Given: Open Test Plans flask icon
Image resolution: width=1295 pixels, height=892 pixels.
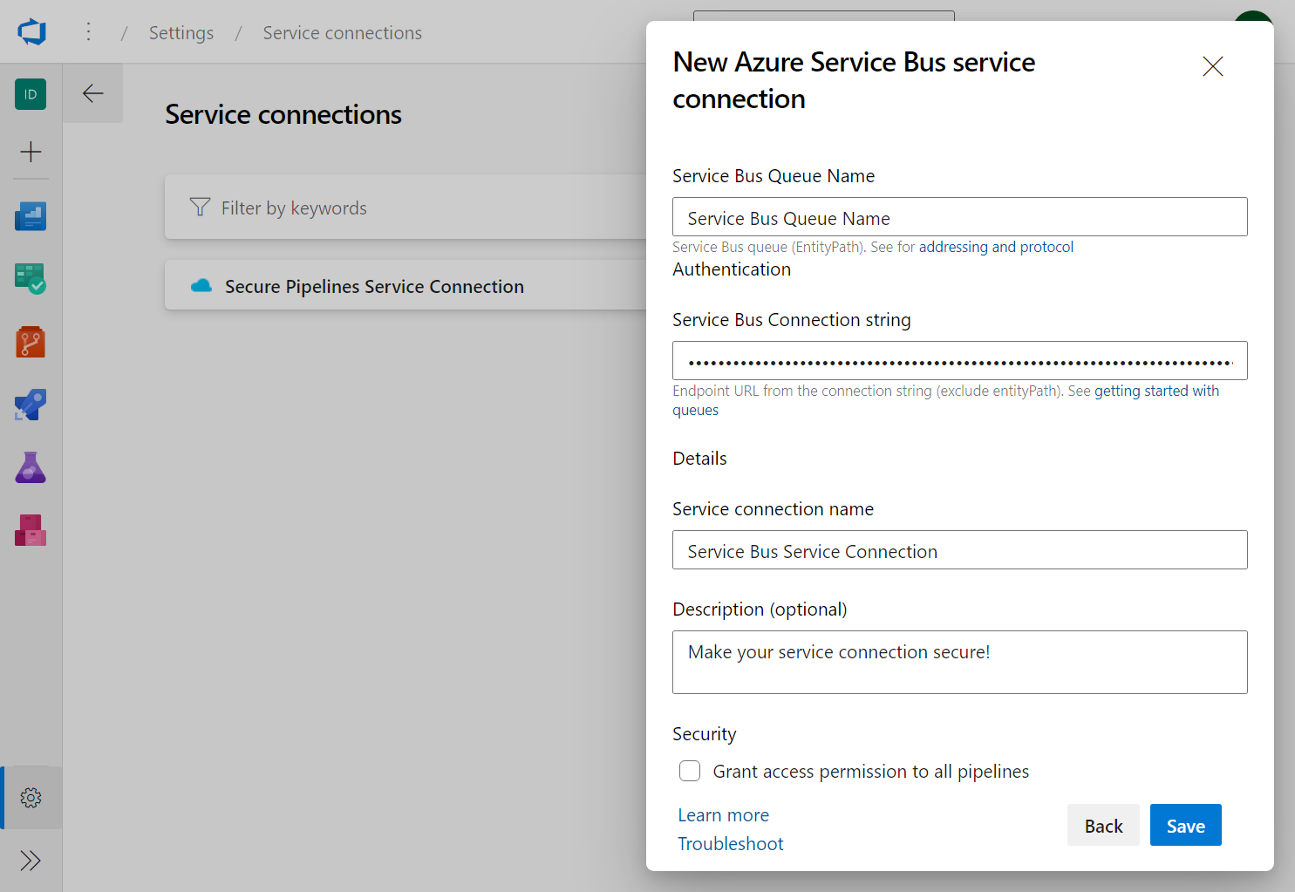Looking at the screenshot, I should point(31,467).
